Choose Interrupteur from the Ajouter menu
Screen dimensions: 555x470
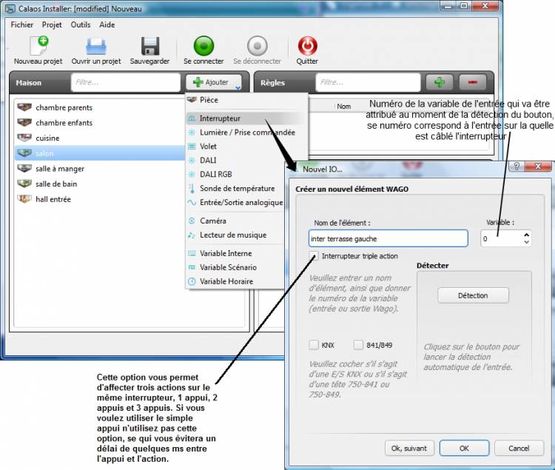click(x=246, y=118)
